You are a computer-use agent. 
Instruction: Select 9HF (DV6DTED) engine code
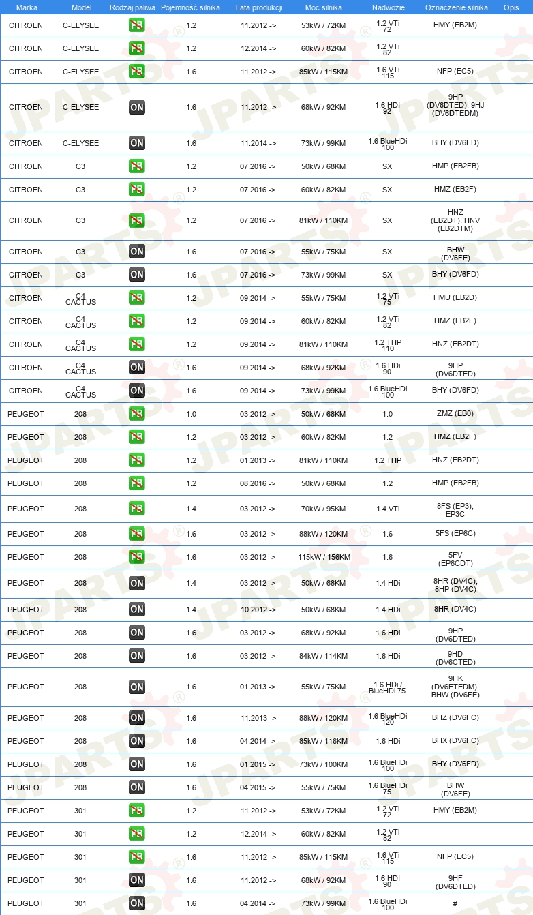455,882
